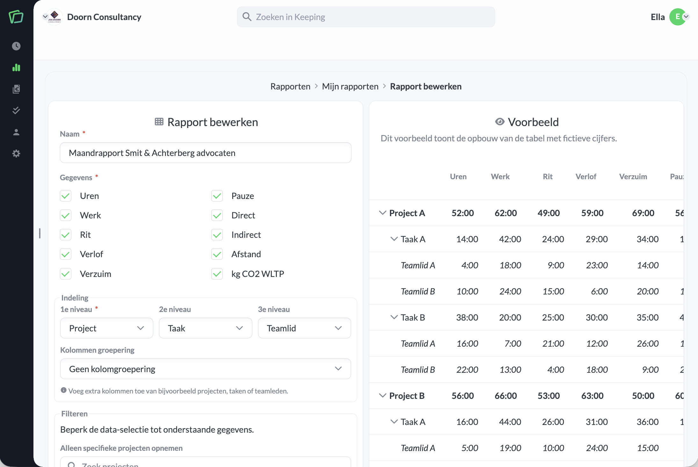Toggle the Verlof checkbox
698x467 pixels.
click(66, 254)
